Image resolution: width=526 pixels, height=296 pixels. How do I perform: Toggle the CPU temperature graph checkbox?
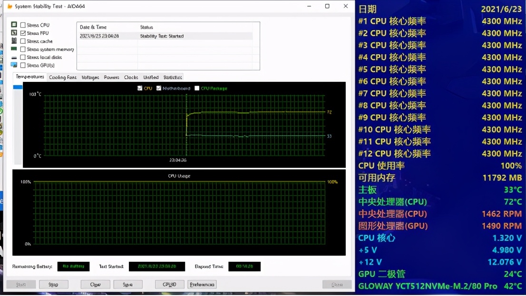click(x=140, y=88)
